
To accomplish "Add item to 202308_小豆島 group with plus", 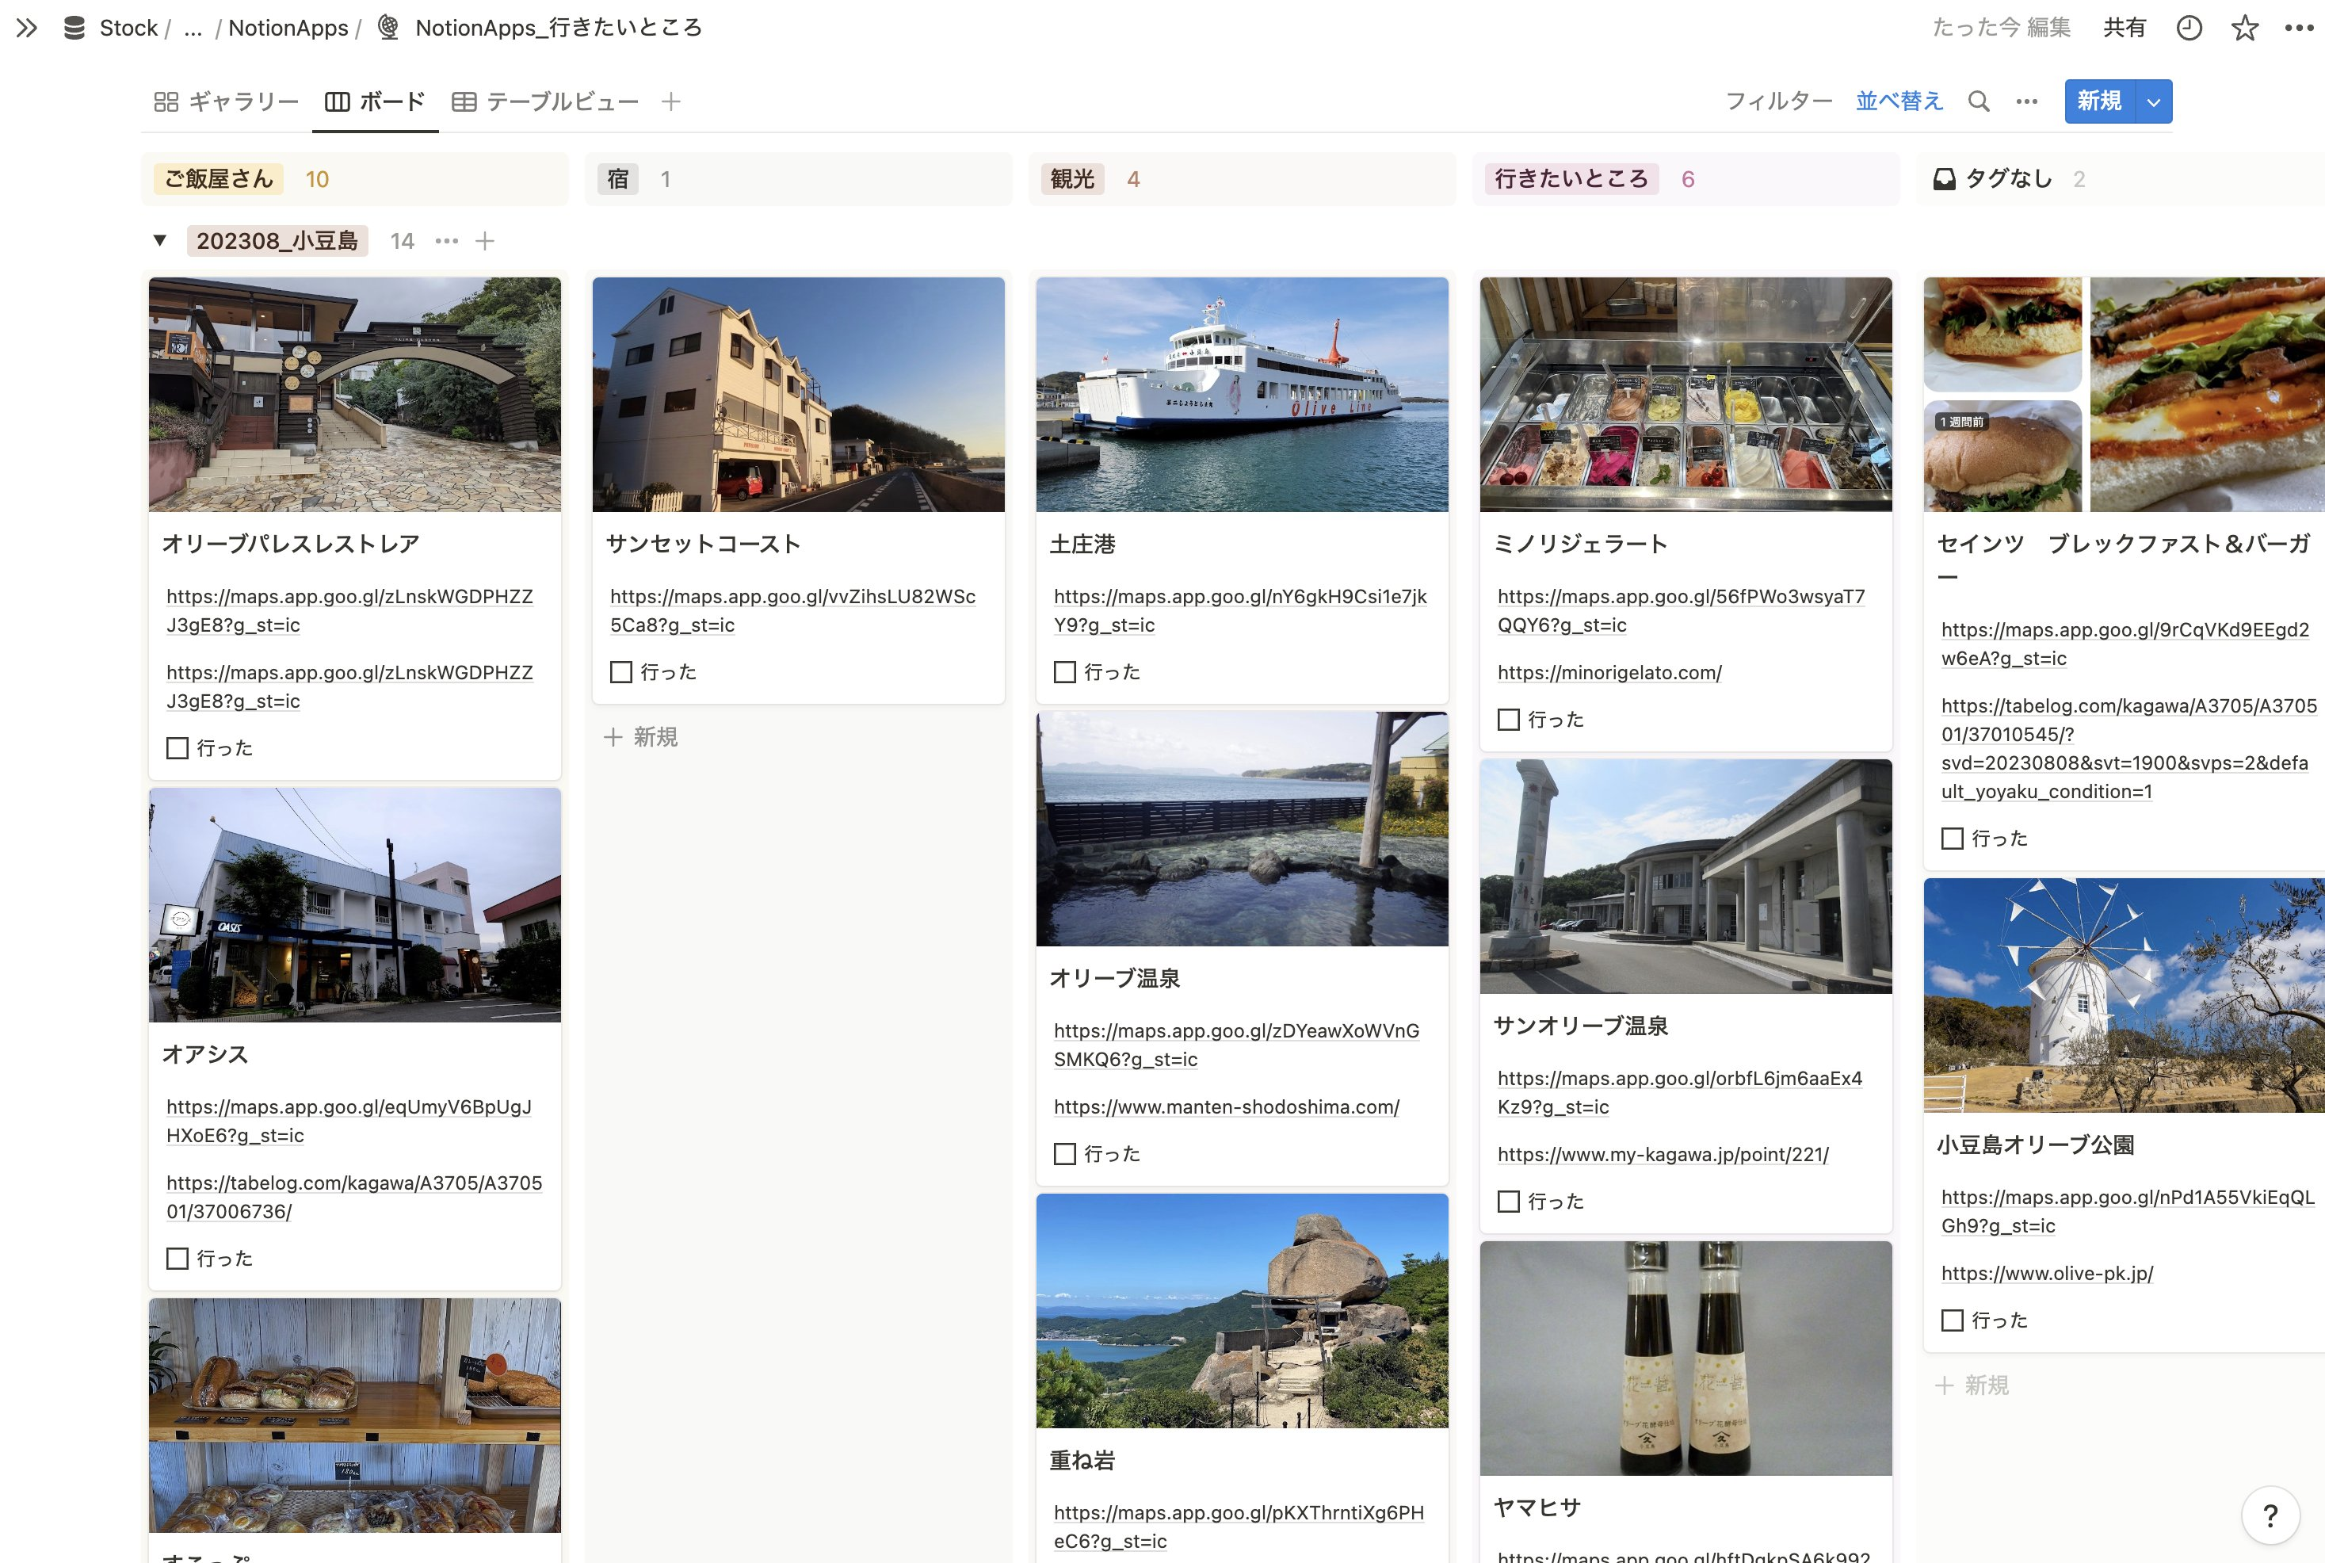I will 484,241.
